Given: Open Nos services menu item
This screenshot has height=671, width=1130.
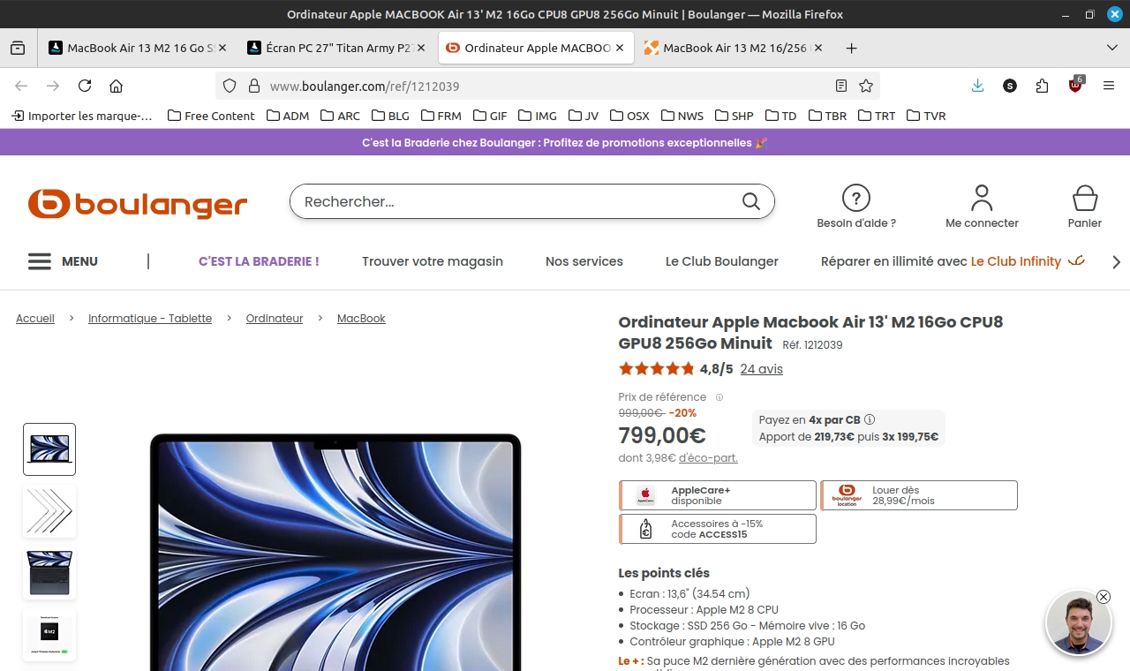Looking at the screenshot, I should click(584, 261).
